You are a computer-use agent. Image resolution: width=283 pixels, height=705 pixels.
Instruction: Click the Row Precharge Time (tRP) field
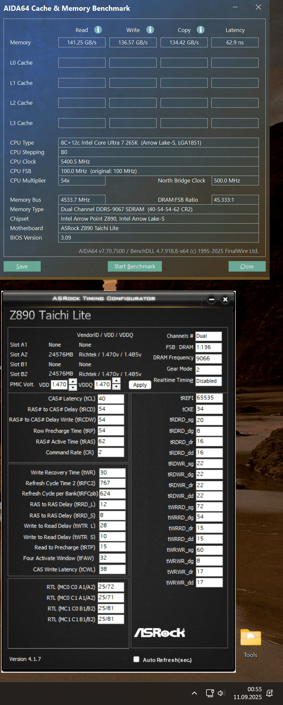pos(111,431)
